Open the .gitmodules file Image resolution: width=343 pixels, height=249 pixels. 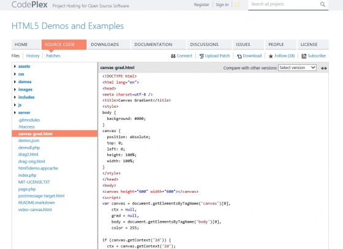coord(29,120)
